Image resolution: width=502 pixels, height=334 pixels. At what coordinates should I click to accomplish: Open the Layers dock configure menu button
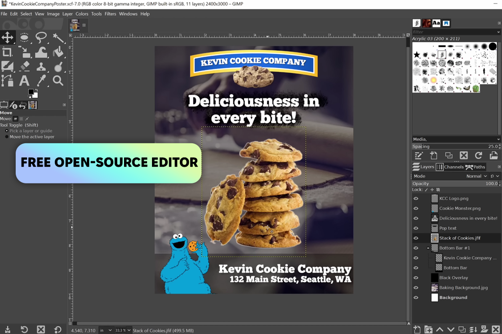click(x=499, y=167)
